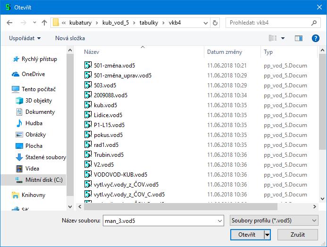Screen dimensions: 327x247
Task: Select file vytl.vyč.vody_z_ČOV.vod5
Action: click(126, 184)
